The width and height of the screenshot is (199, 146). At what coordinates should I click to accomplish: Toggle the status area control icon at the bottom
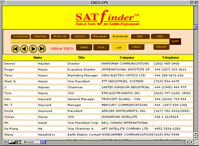point(18,142)
